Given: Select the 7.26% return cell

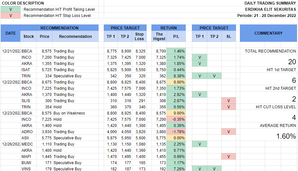Looking at the screenshot, I should 176,169.
